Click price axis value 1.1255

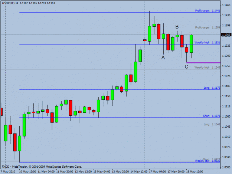pos(226,66)
